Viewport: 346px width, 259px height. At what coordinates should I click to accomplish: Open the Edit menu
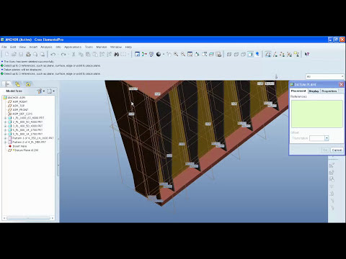coord(13,47)
